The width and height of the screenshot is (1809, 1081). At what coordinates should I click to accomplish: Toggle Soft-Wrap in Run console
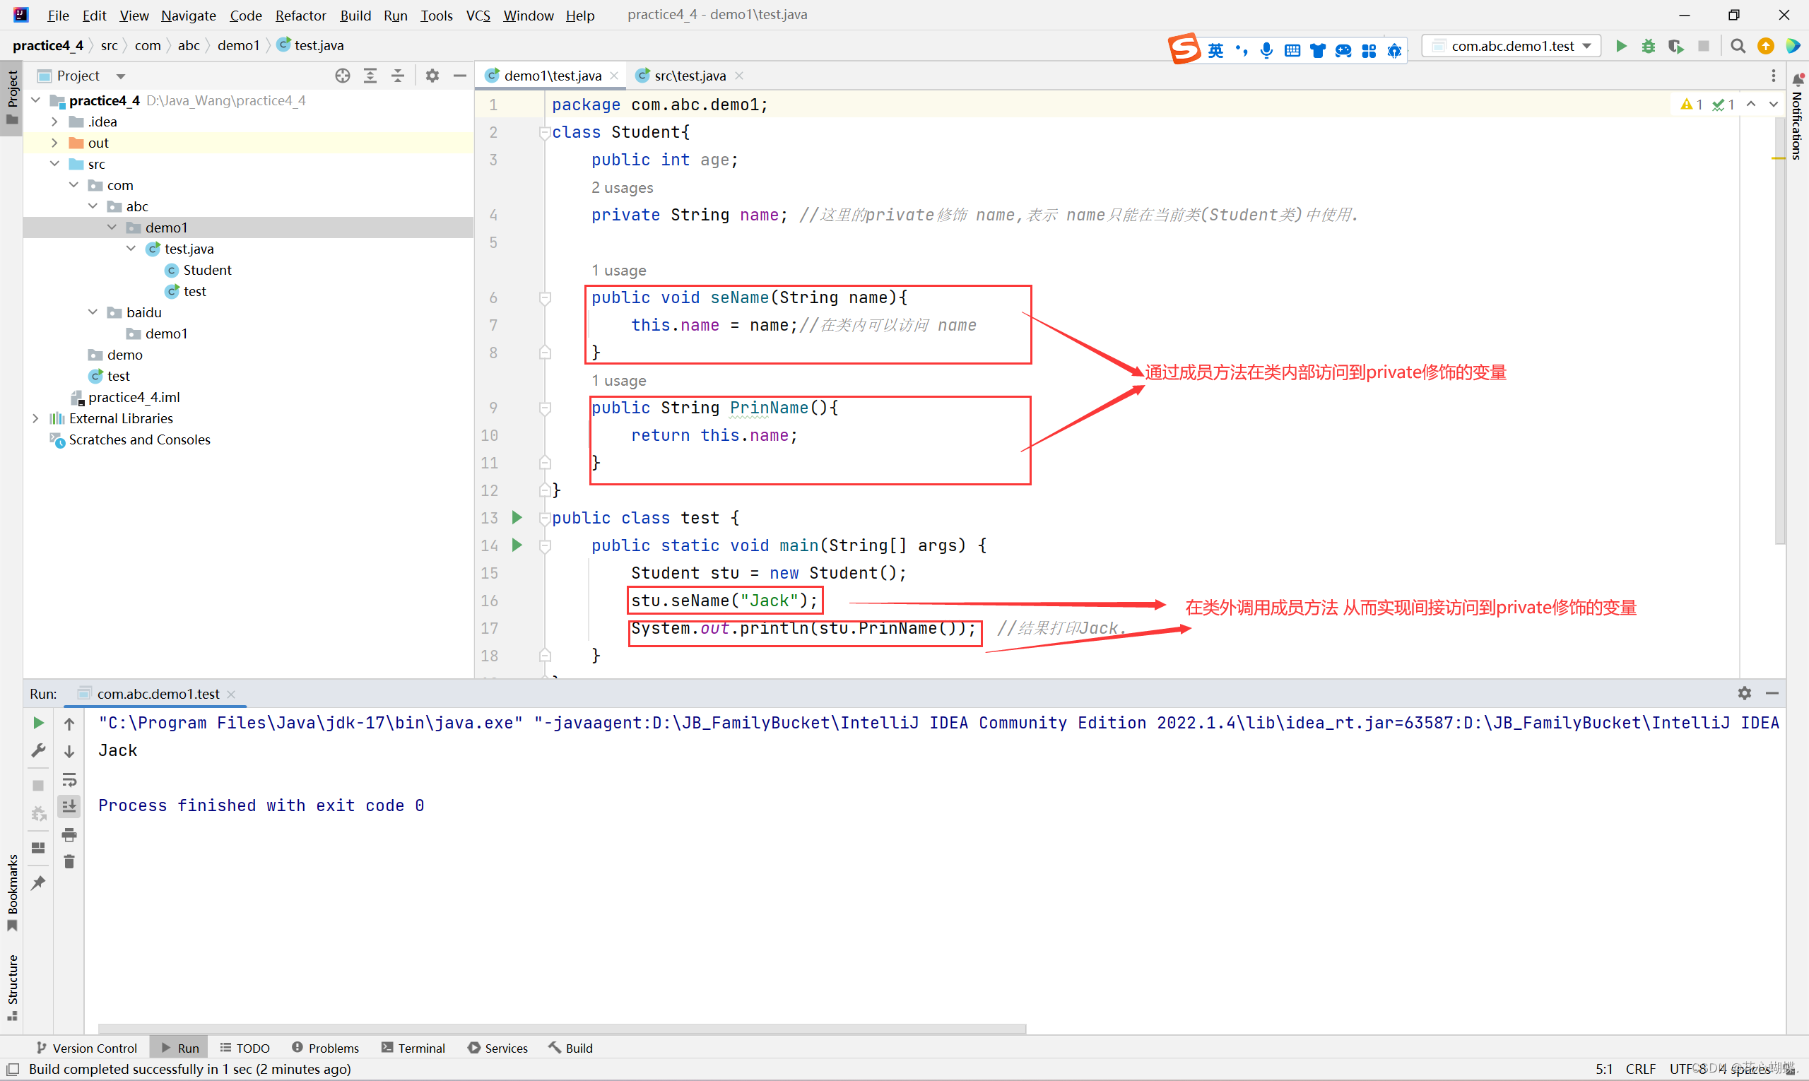click(69, 780)
